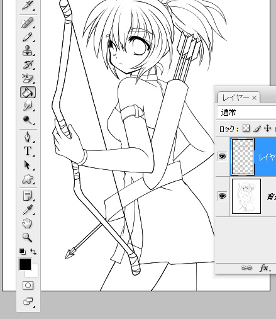Activate the Paint Bucket tool
276x319 pixels.
[28, 92]
